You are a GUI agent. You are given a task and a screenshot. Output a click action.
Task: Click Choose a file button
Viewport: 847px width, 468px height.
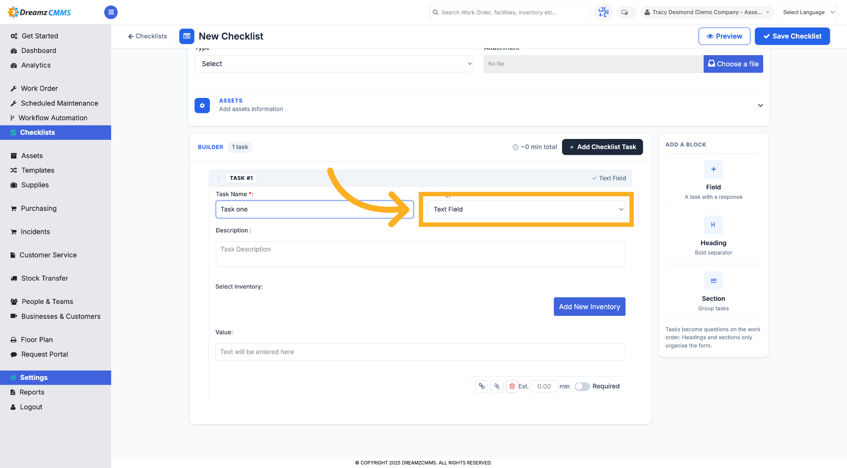click(733, 64)
